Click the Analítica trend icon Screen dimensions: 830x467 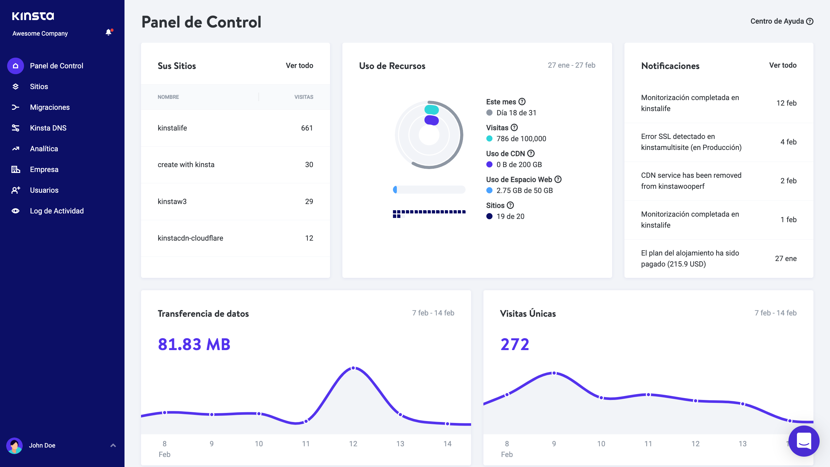(x=15, y=149)
